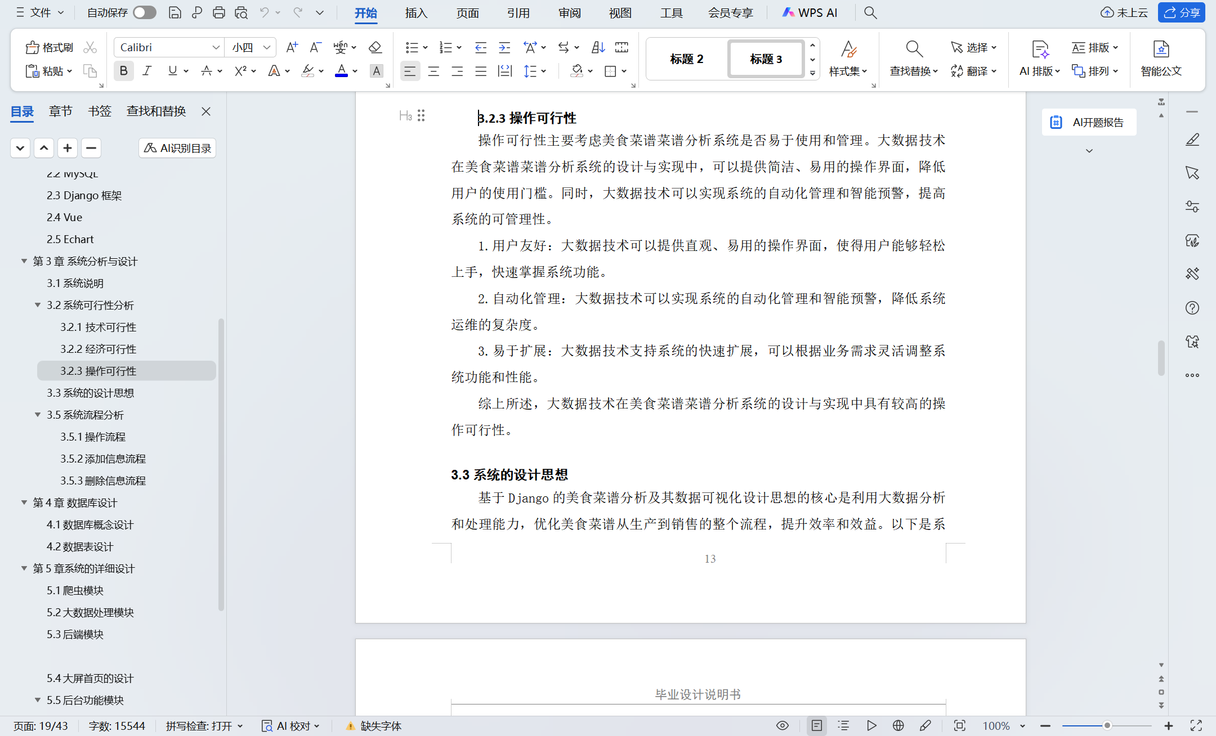Open the bulleted list button
The image size is (1216, 736).
pyautogui.click(x=412, y=47)
